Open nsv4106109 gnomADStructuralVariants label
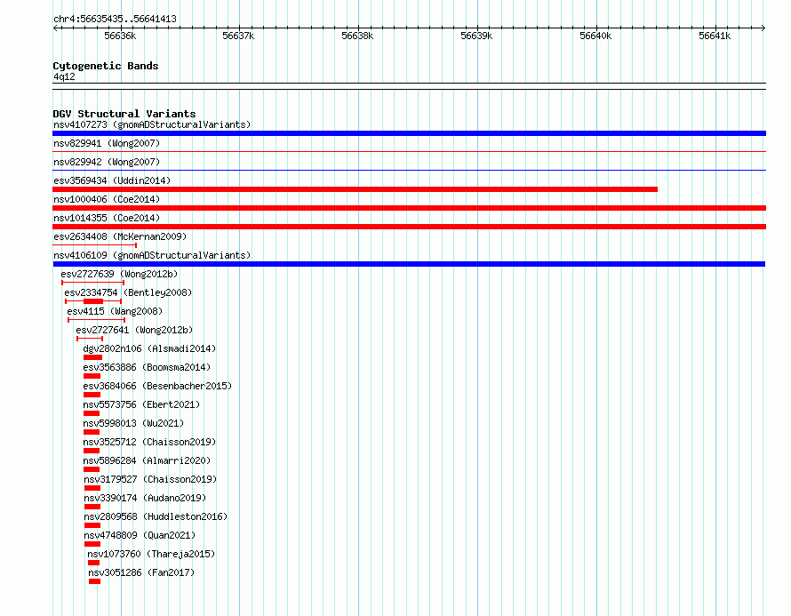The height and width of the screenshot is (616, 791). pos(152,255)
